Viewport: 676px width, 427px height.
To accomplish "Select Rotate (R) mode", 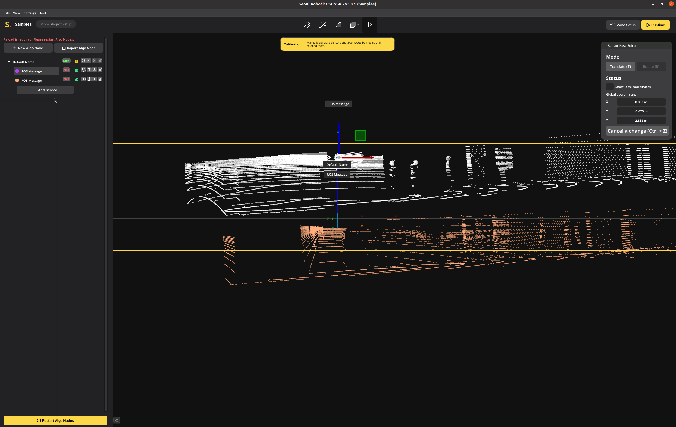I will [651, 66].
